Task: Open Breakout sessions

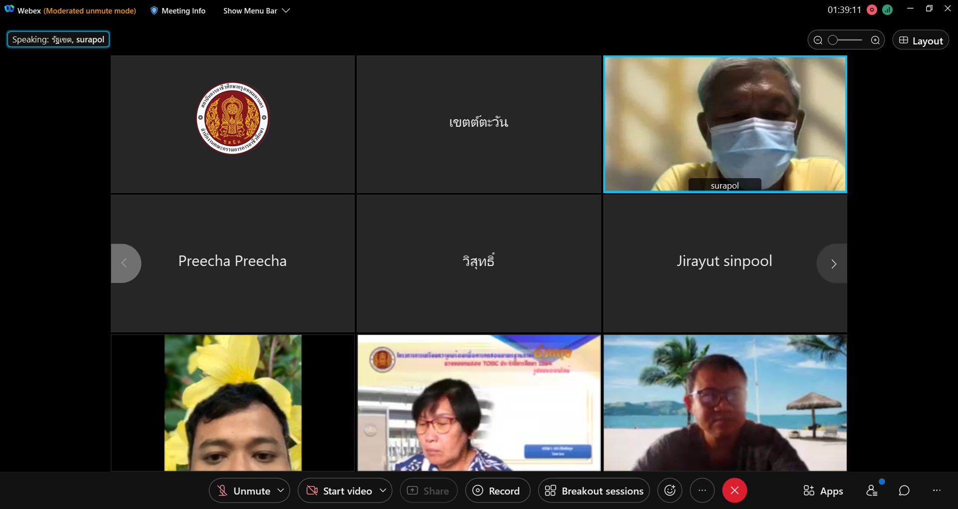Action: [594, 491]
